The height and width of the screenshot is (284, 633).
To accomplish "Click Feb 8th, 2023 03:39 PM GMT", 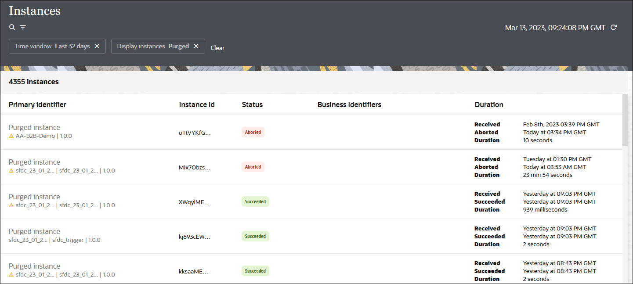I will click(x=561, y=124).
